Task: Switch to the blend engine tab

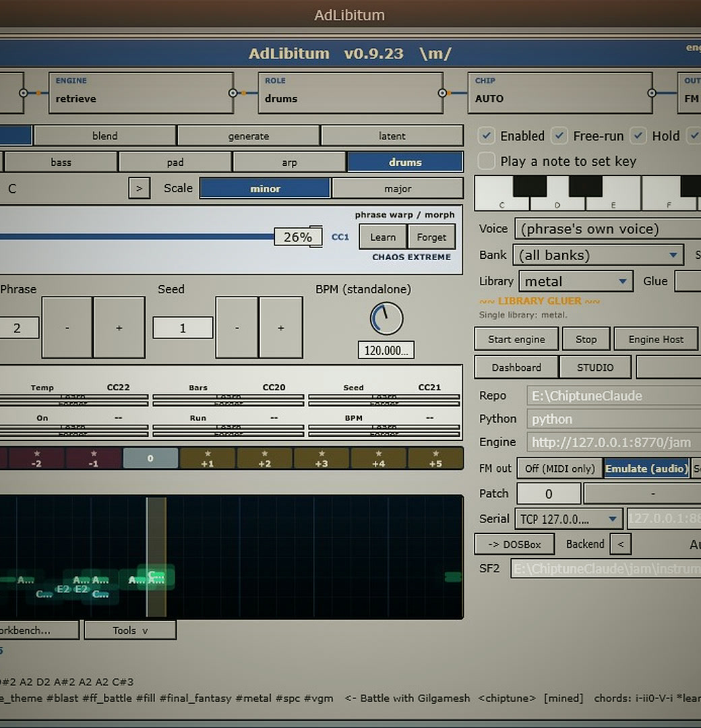Action: (x=105, y=135)
